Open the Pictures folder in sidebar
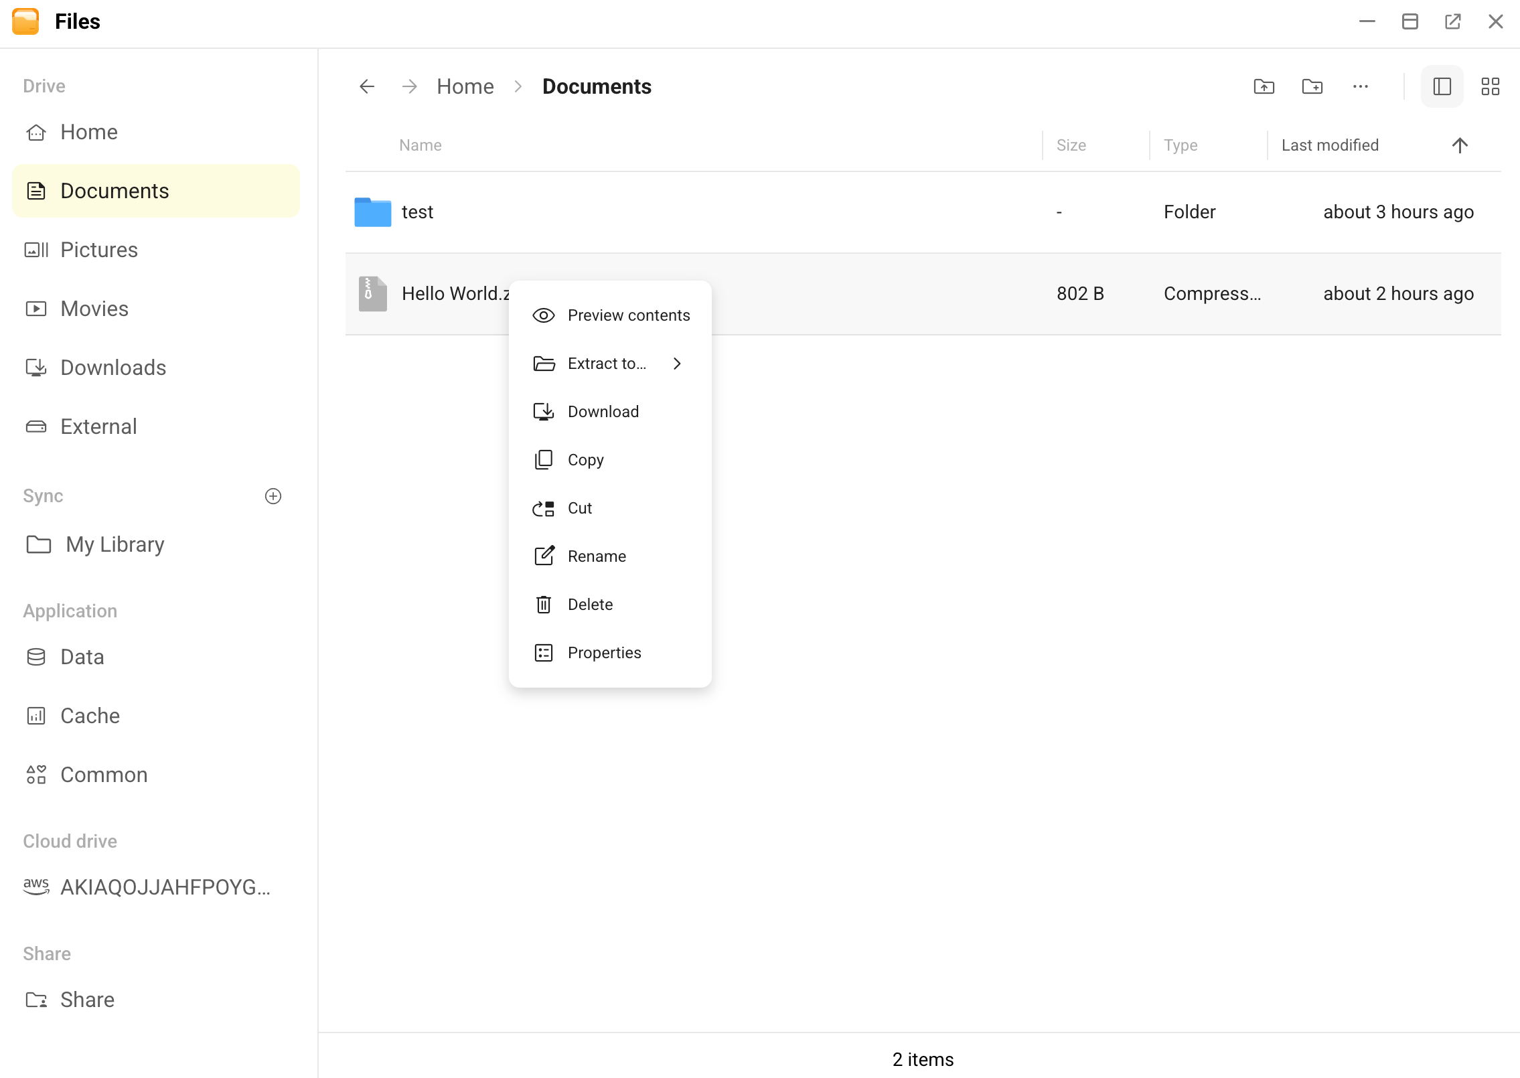 (156, 250)
